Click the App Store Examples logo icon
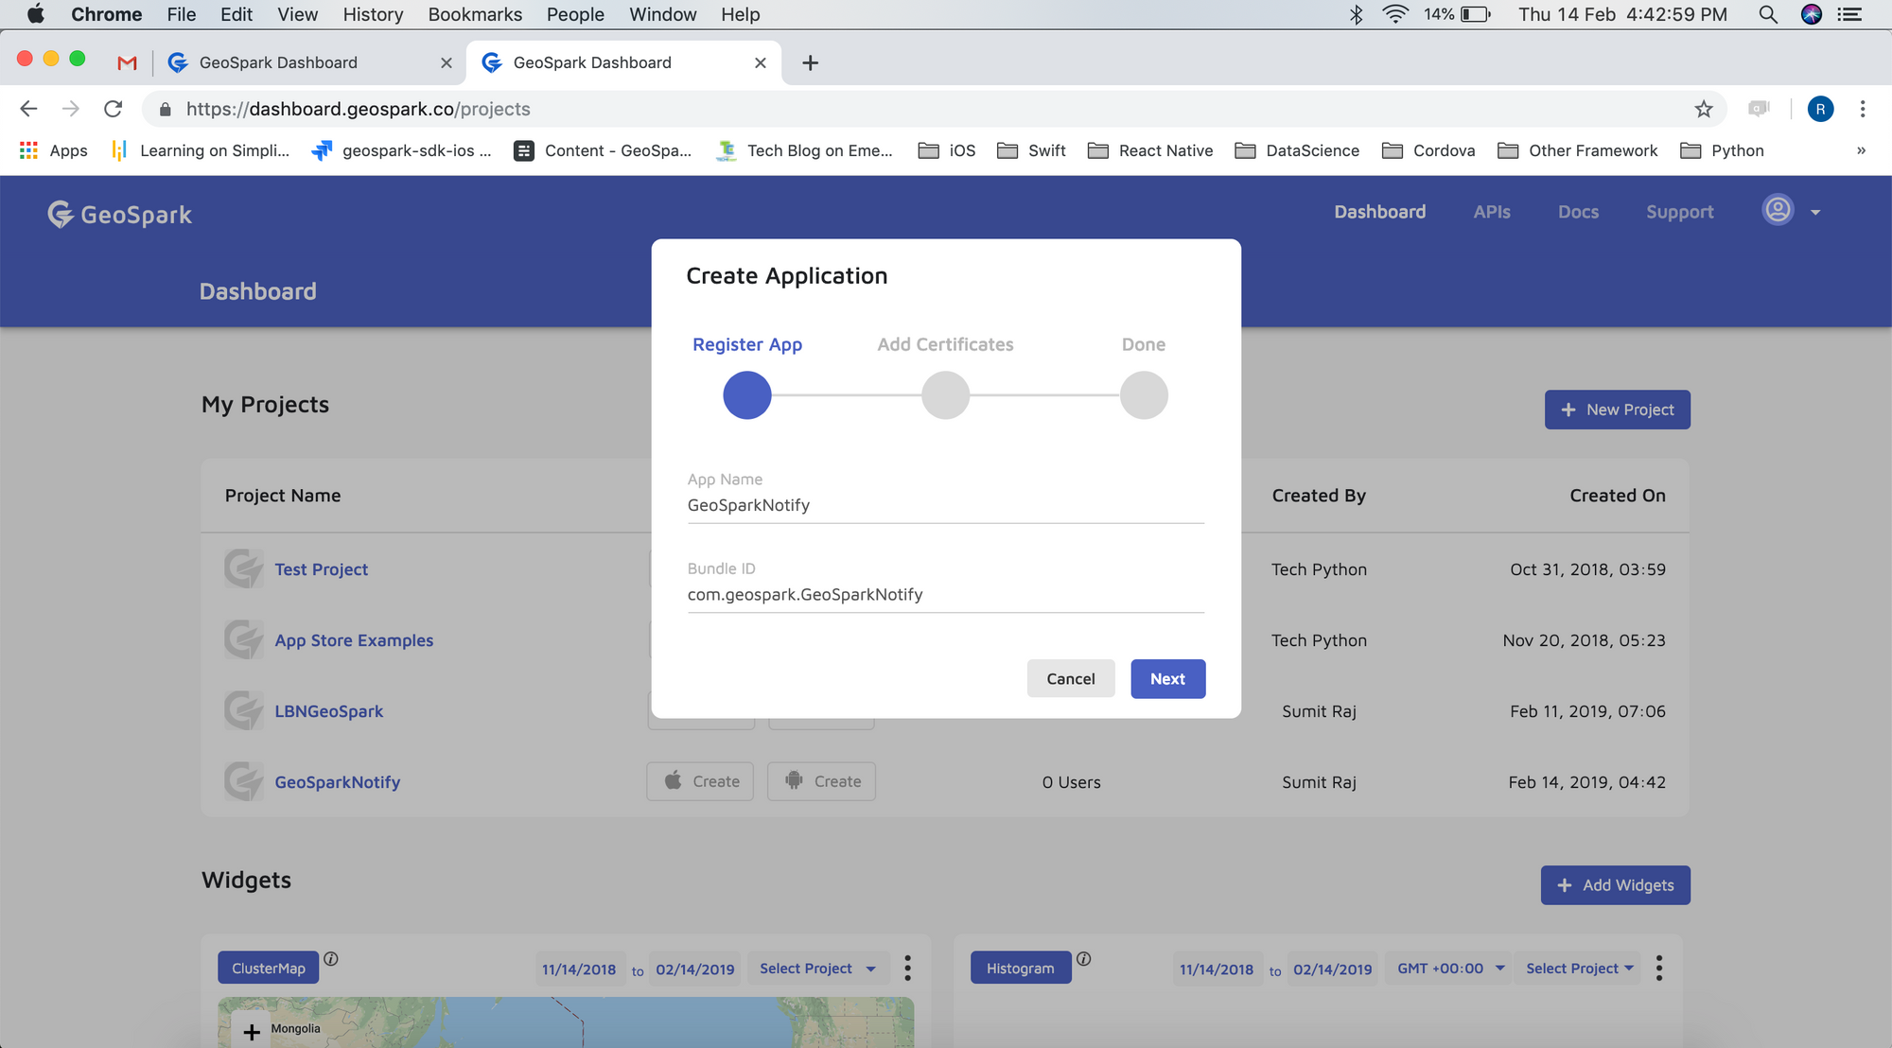 (x=243, y=639)
